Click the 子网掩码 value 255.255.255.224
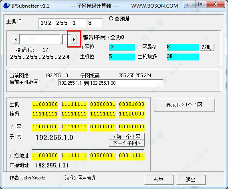 [135, 76]
